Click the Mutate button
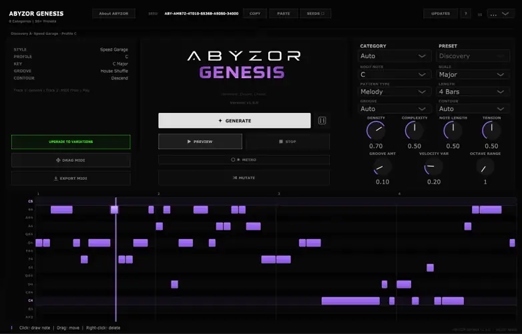Viewport: 522px width, 334px height. (244, 178)
